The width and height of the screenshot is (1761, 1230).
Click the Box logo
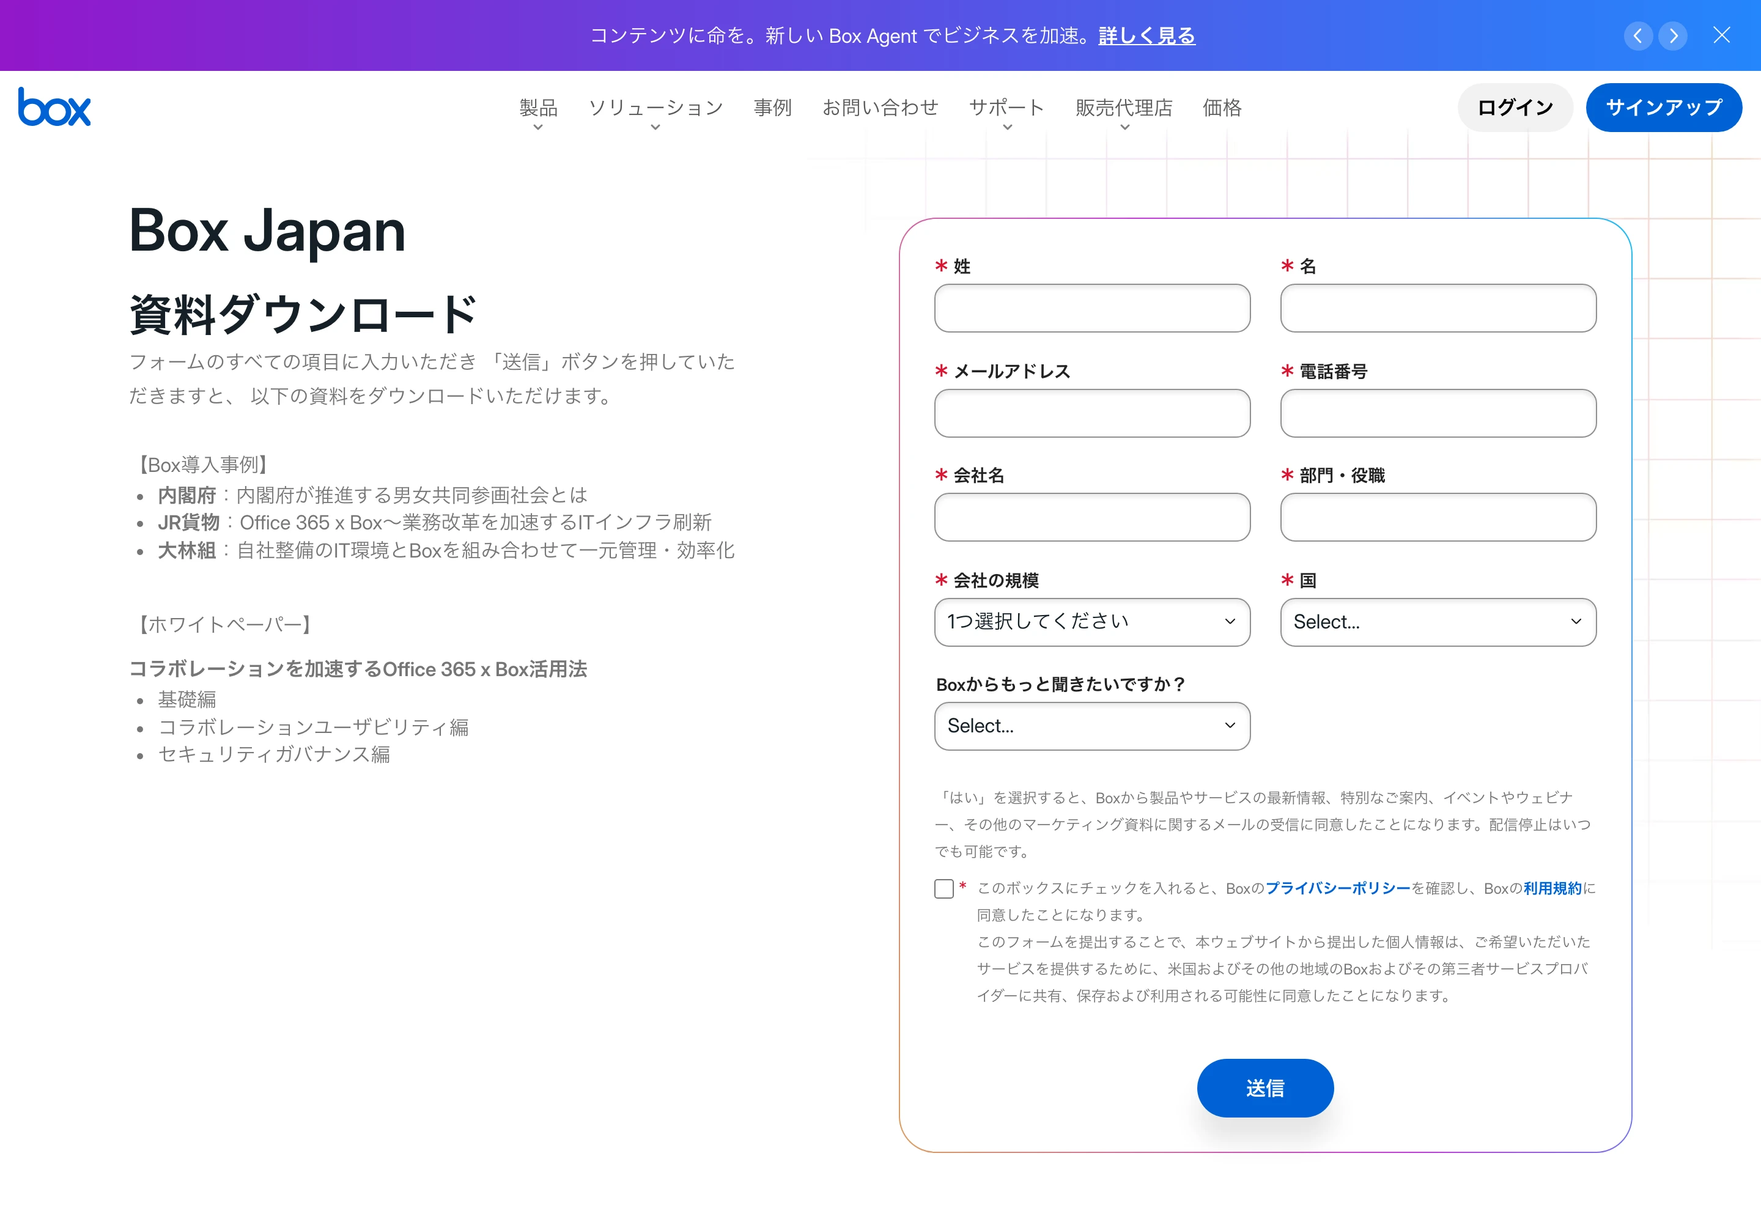(x=54, y=106)
